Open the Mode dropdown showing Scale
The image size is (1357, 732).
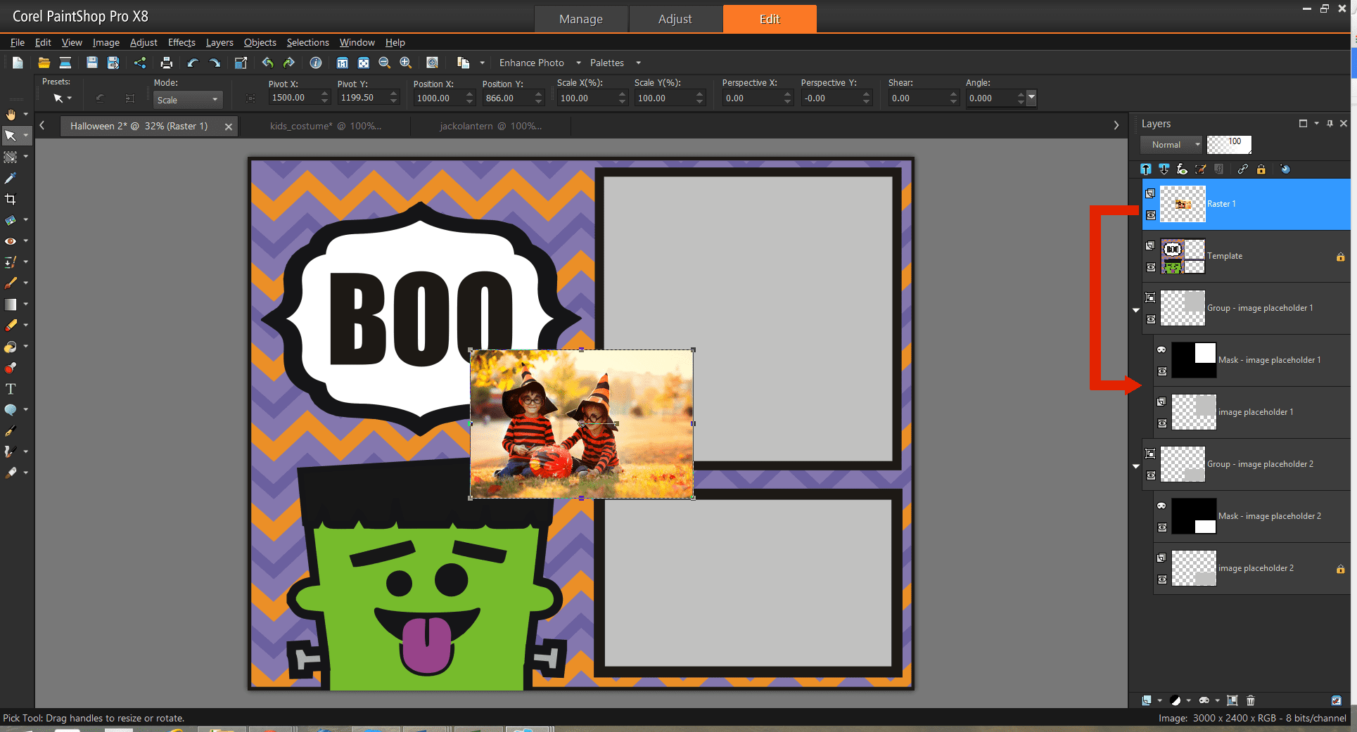pos(187,99)
